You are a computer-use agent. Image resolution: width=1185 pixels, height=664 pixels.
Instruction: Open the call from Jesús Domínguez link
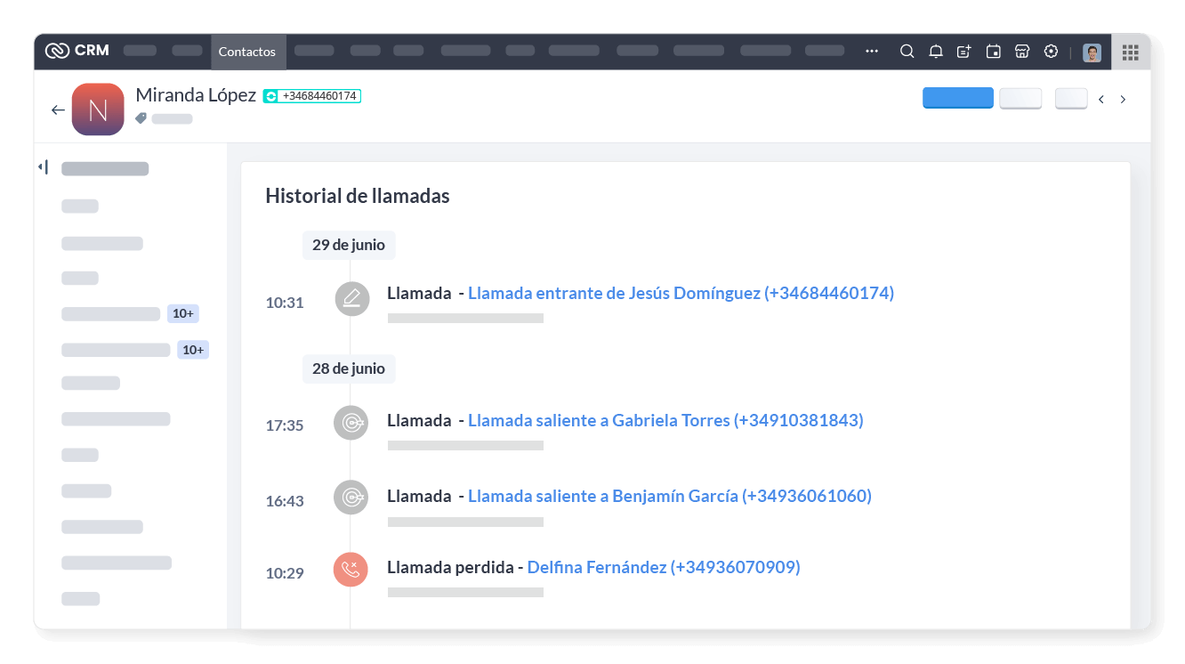click(681, 293)
